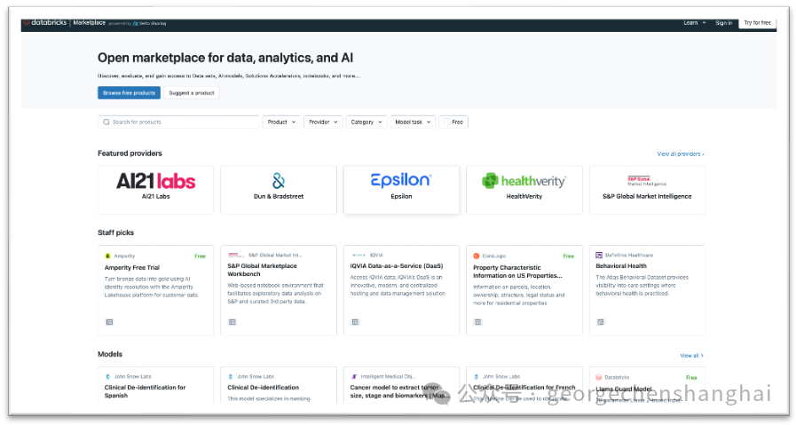Click dataset icon on Amperity Free Trial card
Viewport: 796px width, 425px height.
coord(108,322)
